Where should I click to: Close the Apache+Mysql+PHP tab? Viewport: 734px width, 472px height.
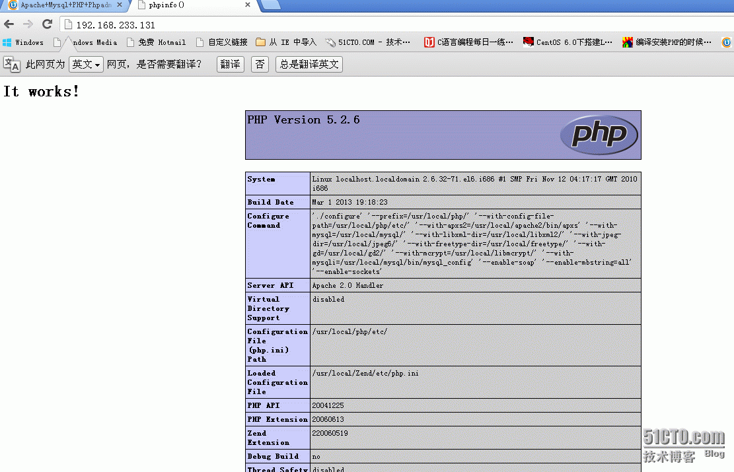pyautogui.click(x=120, y=5)
